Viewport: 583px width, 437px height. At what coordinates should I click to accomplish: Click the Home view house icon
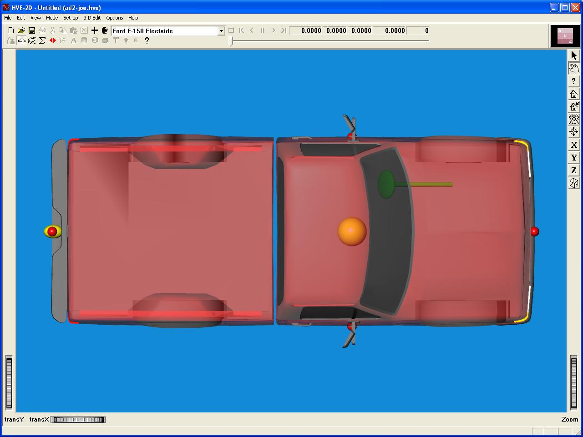coord(573,94)
